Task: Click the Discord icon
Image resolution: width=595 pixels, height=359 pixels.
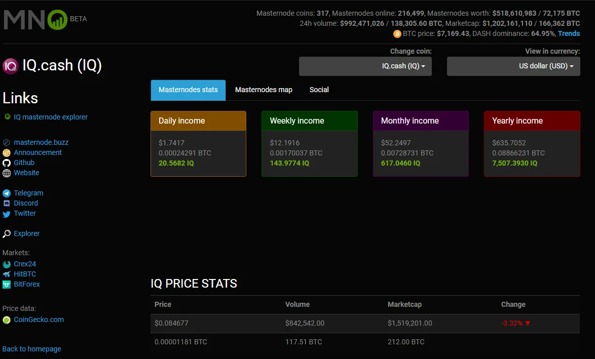Action: point(7,204)
